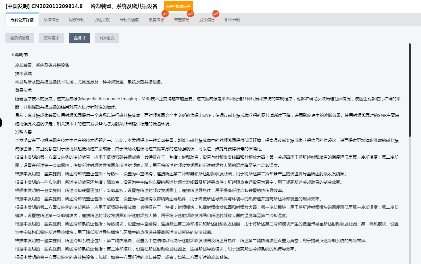Switch to the 法律信息 tab
The height and width of the screenshot is (264, 421).
51,20
